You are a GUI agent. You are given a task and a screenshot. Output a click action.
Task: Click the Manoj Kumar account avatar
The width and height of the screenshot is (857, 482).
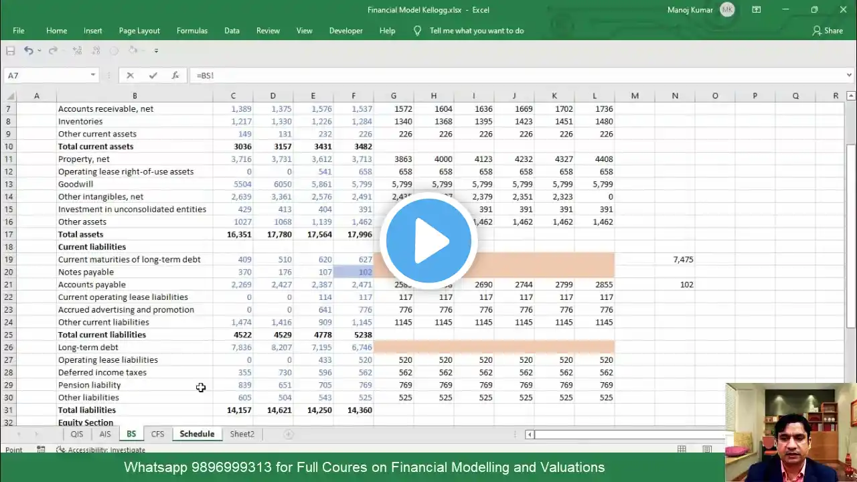[727, 10]
